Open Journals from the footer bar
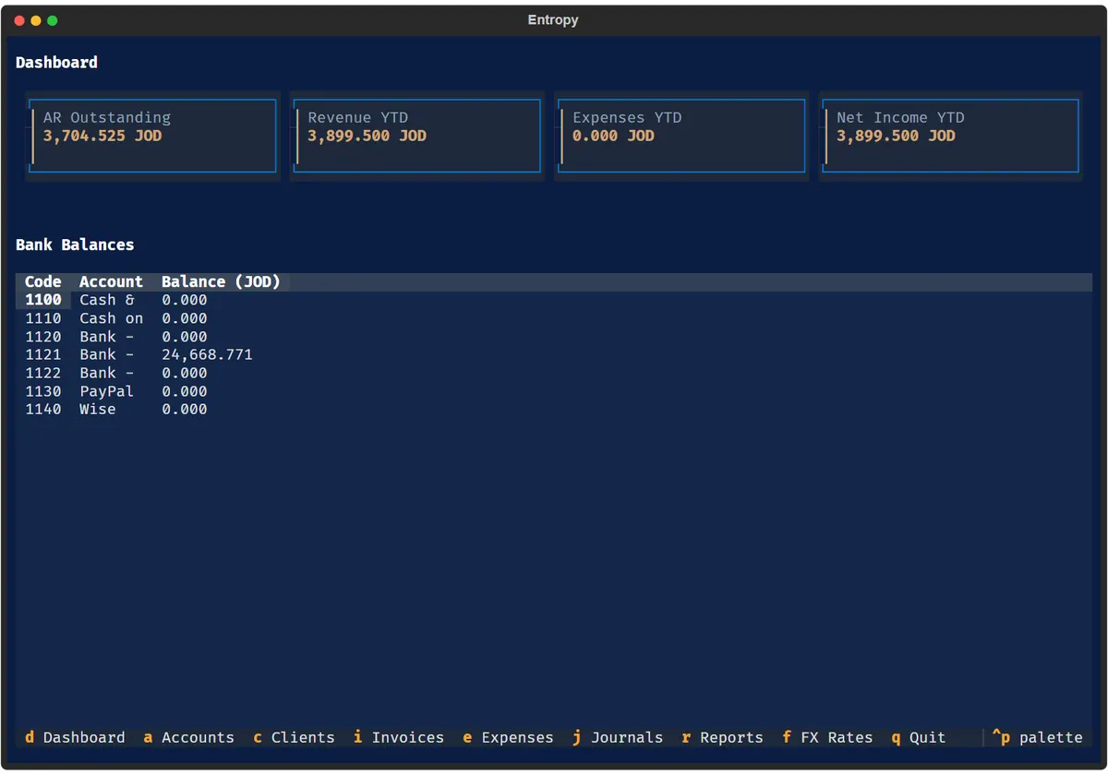The image size is (1108, 775). tap(618, 737)
